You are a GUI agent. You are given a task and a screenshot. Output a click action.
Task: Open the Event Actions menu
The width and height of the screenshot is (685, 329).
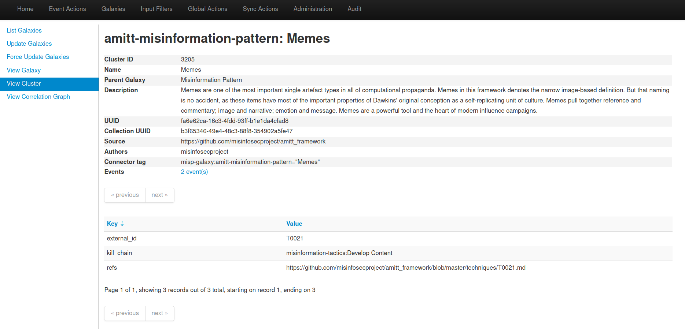(67, 9)
